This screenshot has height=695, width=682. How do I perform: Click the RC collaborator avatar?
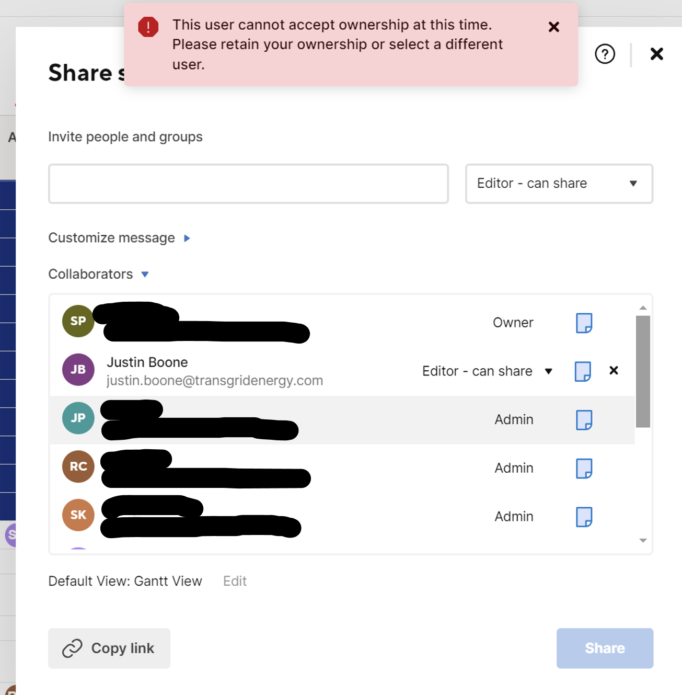coord(78,466)
